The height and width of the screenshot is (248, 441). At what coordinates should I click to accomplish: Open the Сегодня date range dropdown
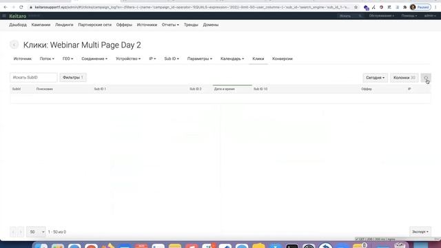click(375, 78)
